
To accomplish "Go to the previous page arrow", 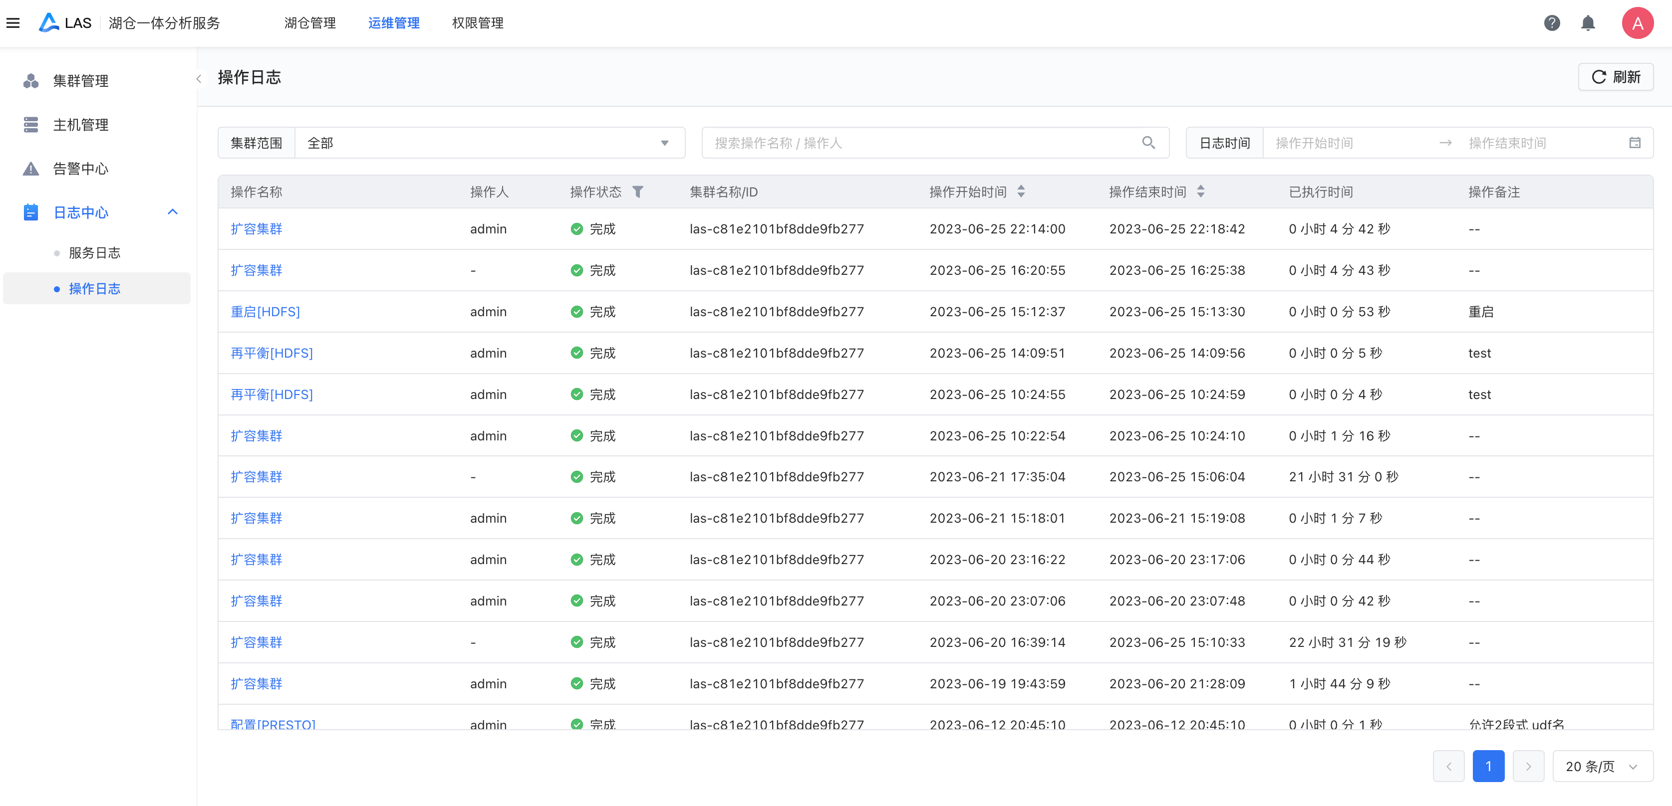I will pyautogui.click(x=1448, y=767).
